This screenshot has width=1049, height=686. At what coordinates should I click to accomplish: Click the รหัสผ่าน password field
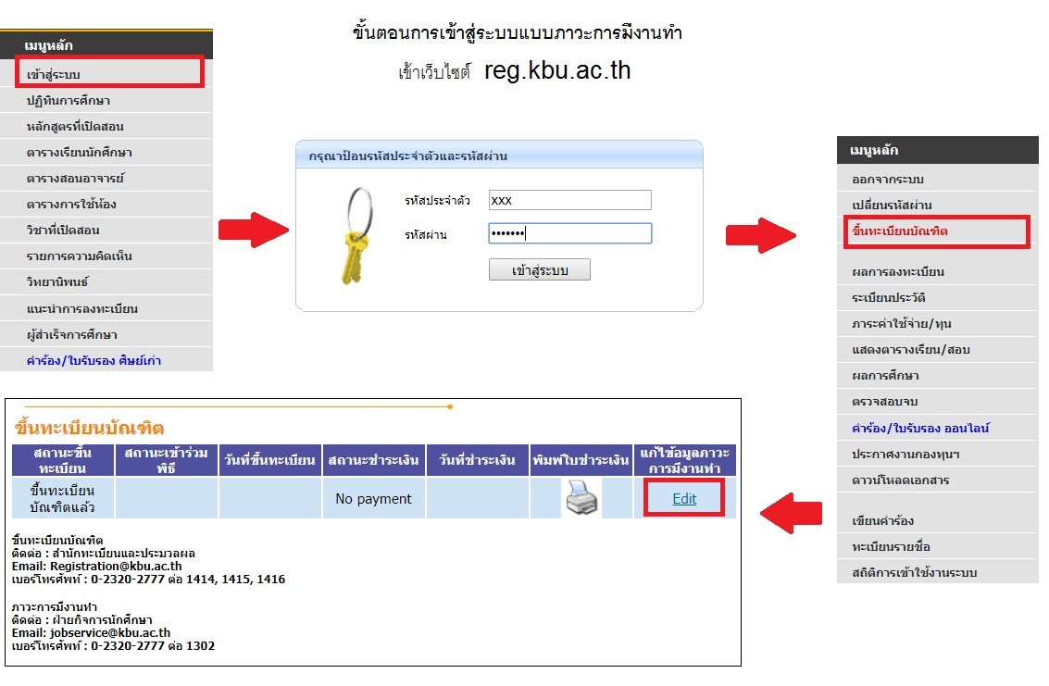(x=570, y=233)
